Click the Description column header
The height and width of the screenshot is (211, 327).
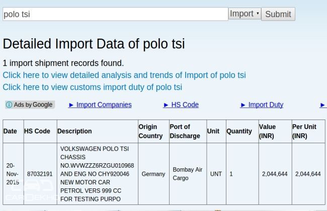click(x=98, y=132)
